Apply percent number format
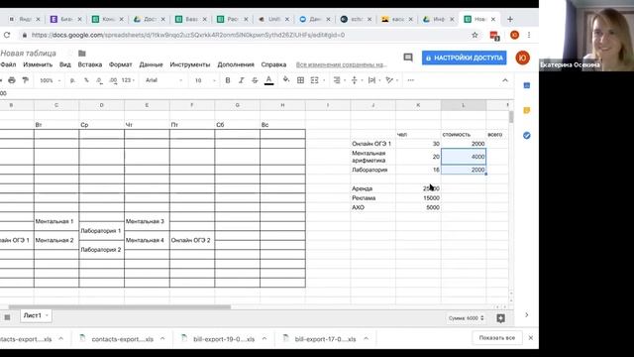Screen dimensions: 634x357 (86, 80)
